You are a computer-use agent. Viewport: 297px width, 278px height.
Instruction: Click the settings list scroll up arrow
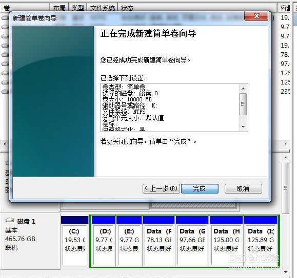243,89
